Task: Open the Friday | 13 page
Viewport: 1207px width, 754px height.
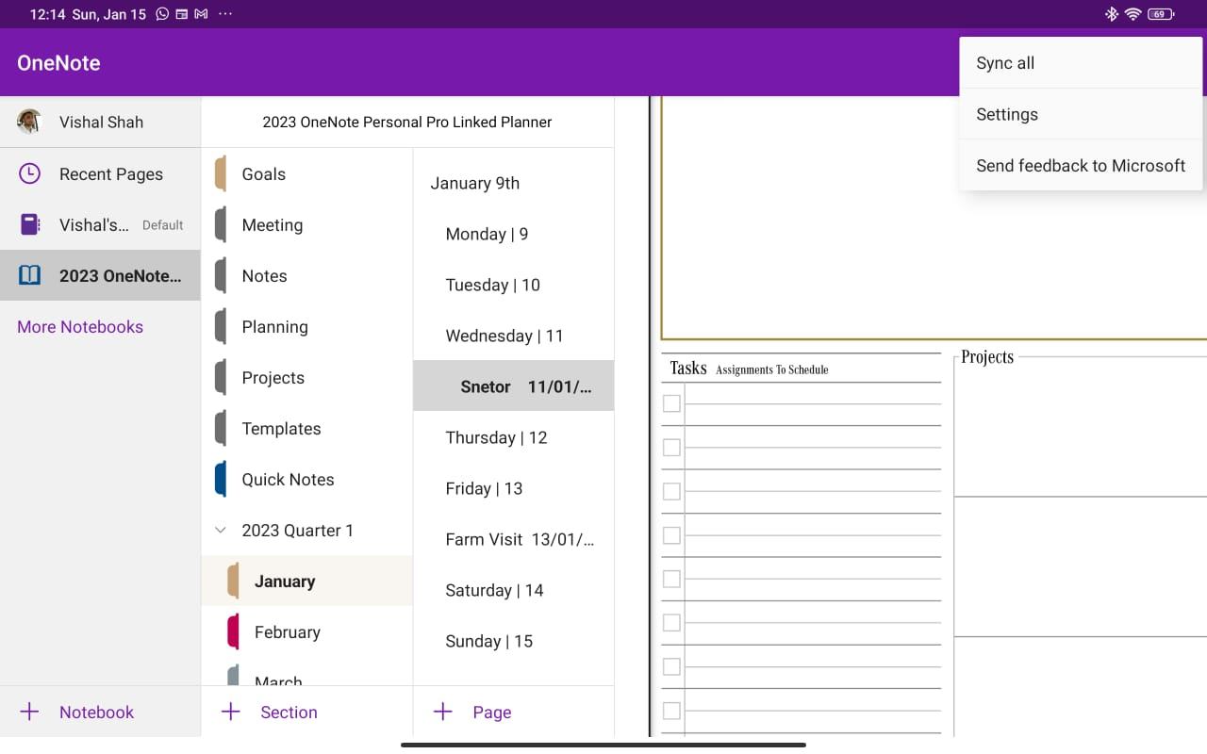Action: (514, 488)
